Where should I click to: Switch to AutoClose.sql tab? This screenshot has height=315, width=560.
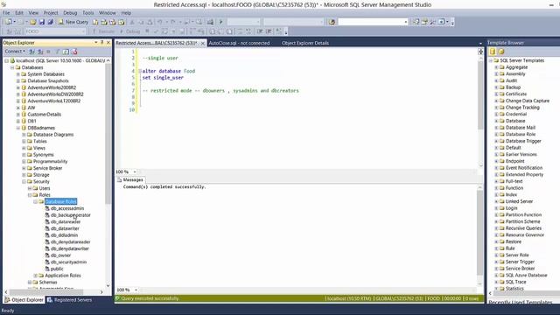pyautogui.click(x=239, y=43)
